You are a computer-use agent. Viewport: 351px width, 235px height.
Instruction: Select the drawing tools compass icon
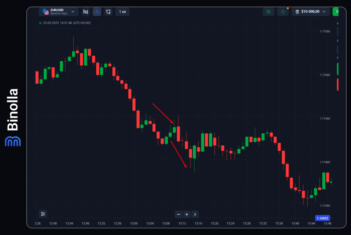point(97,12)
